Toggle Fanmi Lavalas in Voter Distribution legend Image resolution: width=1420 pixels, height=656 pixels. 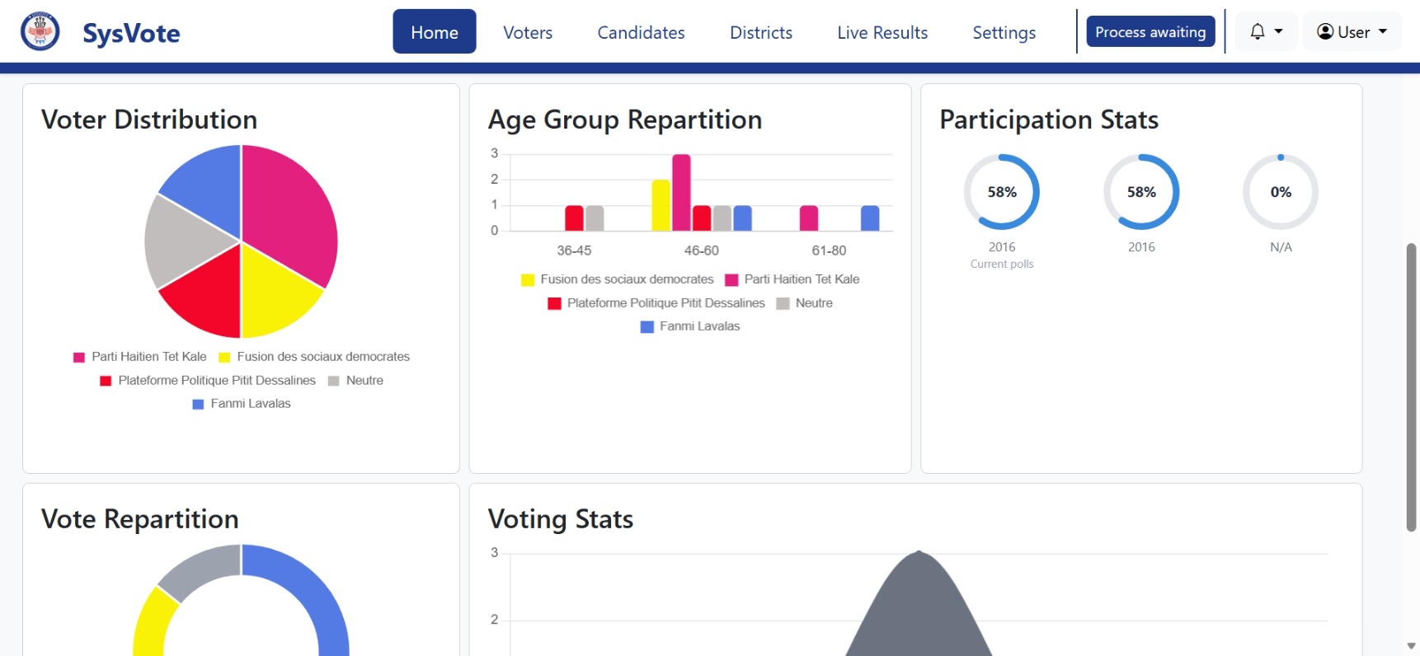(x=242, y=404)
